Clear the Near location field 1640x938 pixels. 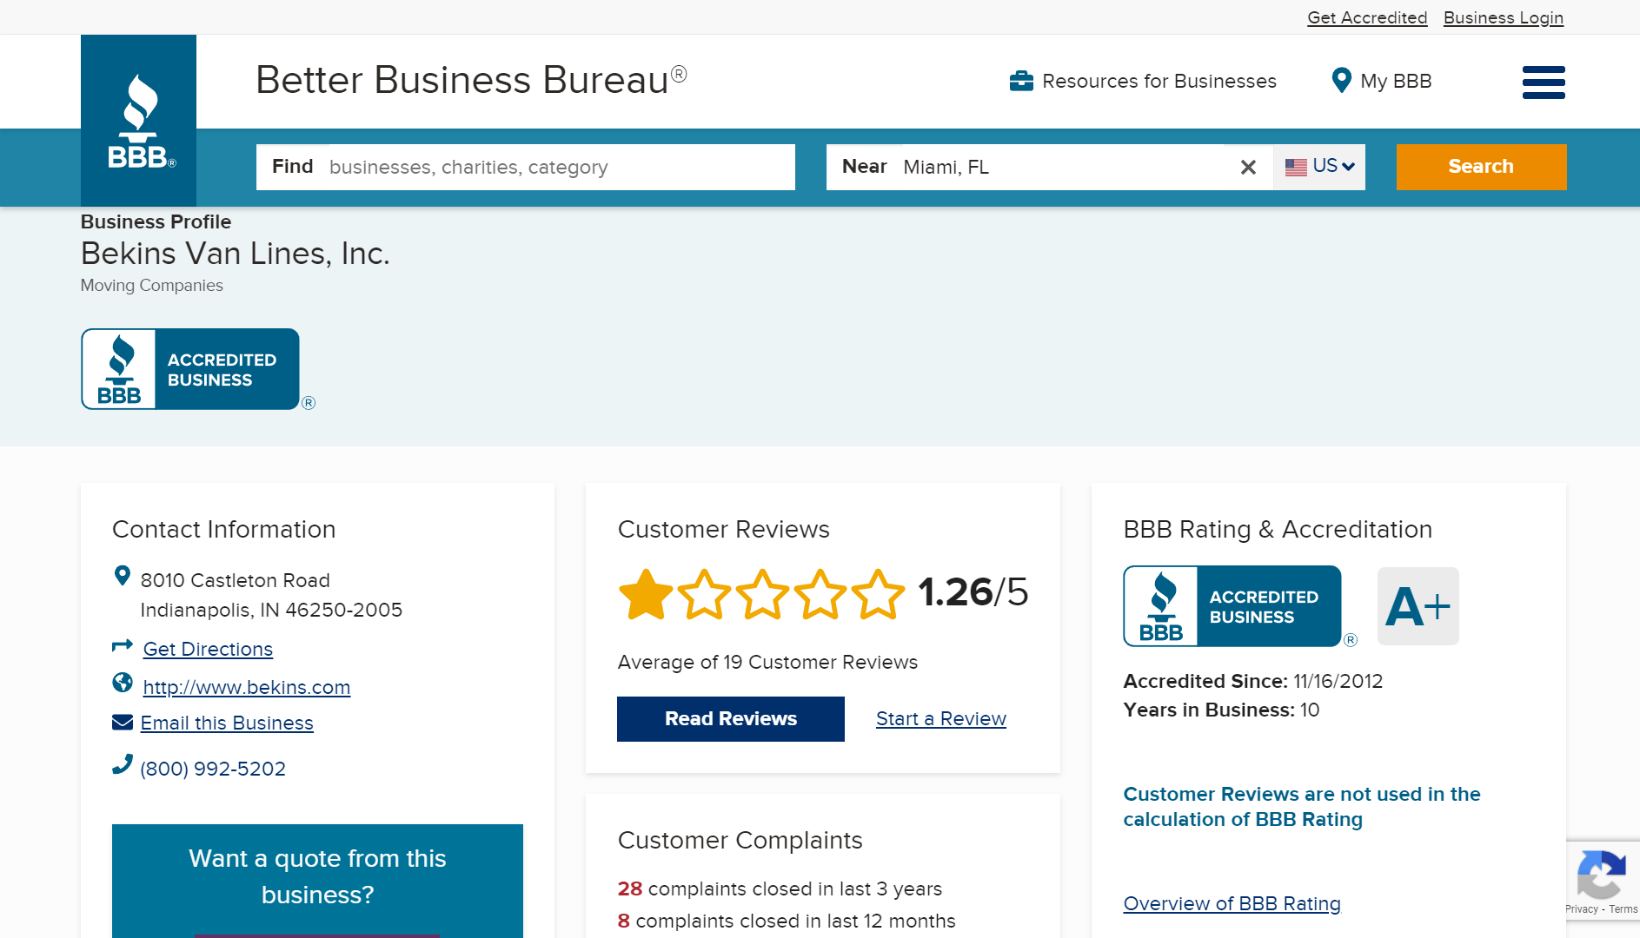pyautogui.click(x=1248, y=168)
